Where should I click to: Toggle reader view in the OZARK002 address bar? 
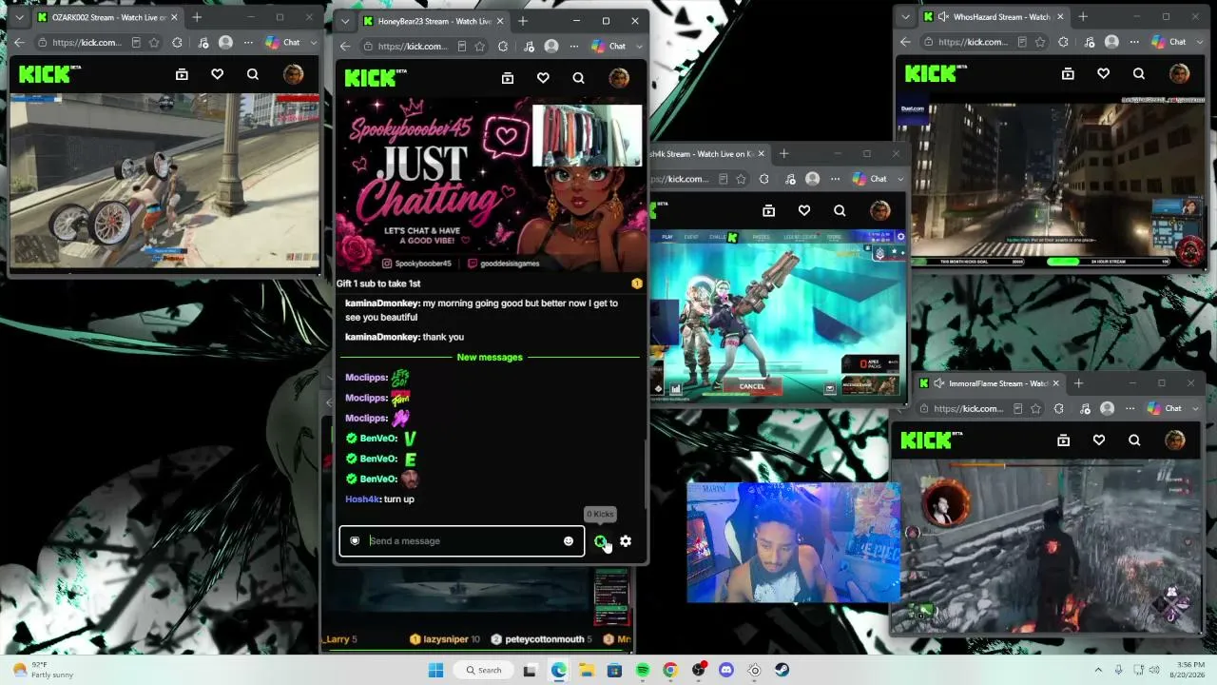point(136,42)
